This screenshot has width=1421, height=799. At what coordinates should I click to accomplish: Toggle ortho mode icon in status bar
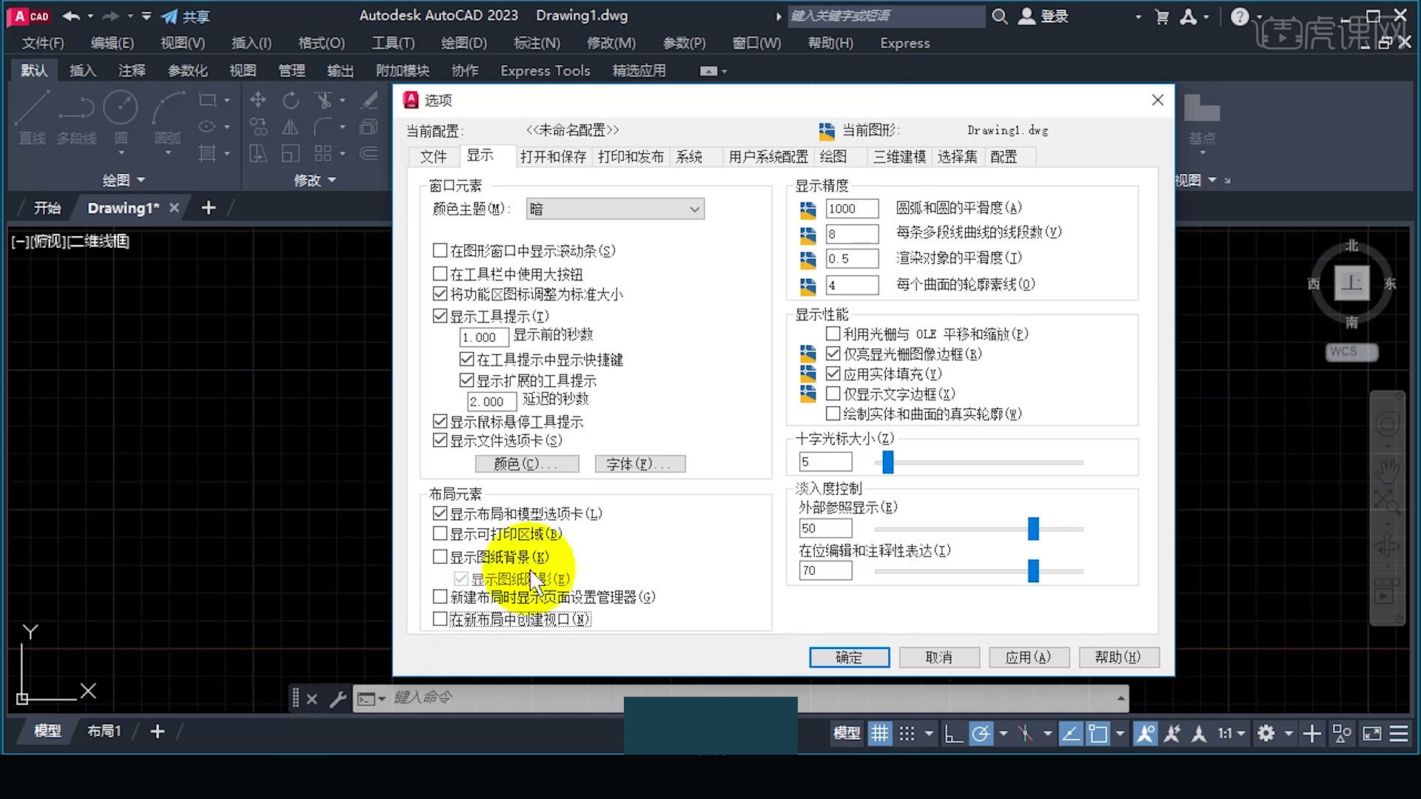point(953,733)
